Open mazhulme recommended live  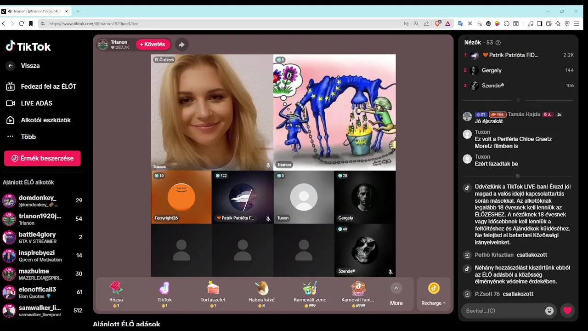coord(42,274)
